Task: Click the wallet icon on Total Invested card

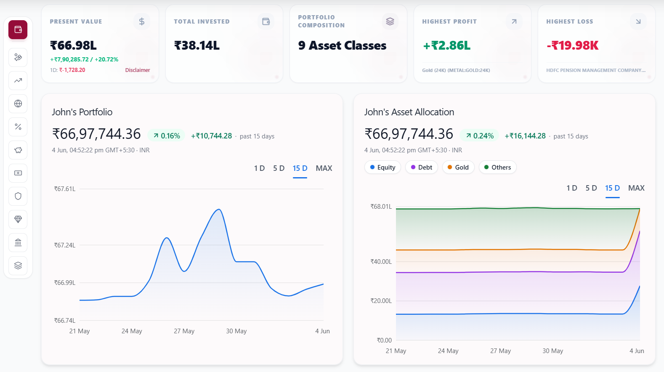Action: click(x=266, y=21)
